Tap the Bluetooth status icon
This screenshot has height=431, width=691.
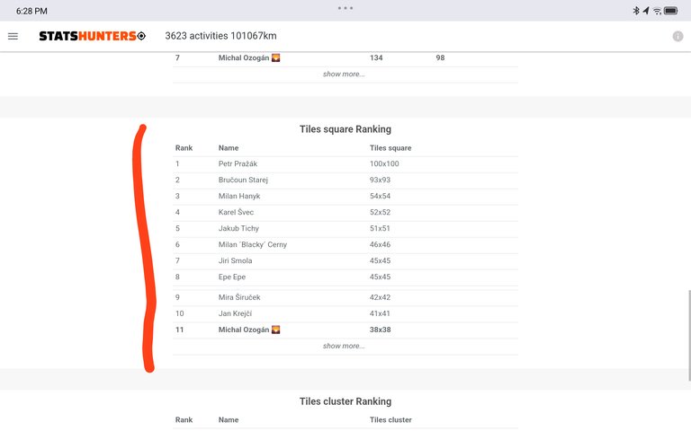635,11
